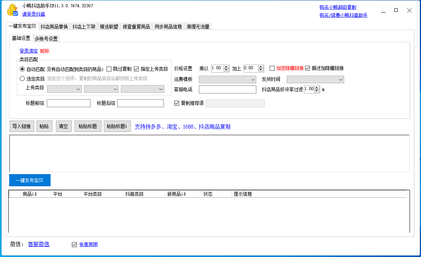The image size is (421, 257).
Task: Open the first 上传类目 dropdown
Action: pyautogui.click(x=64, y=89)
